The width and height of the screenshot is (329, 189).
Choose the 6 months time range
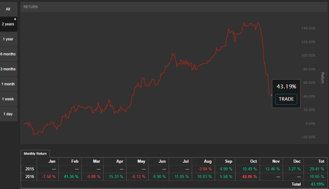[x=8, y=54]
